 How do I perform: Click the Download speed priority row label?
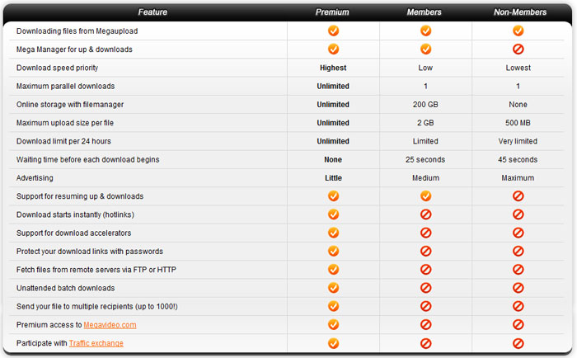point(57,68)
